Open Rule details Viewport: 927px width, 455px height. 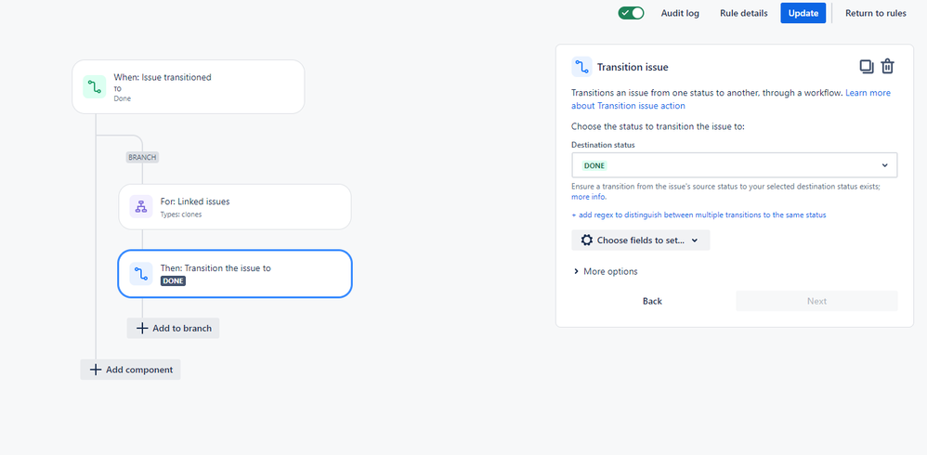744,13
